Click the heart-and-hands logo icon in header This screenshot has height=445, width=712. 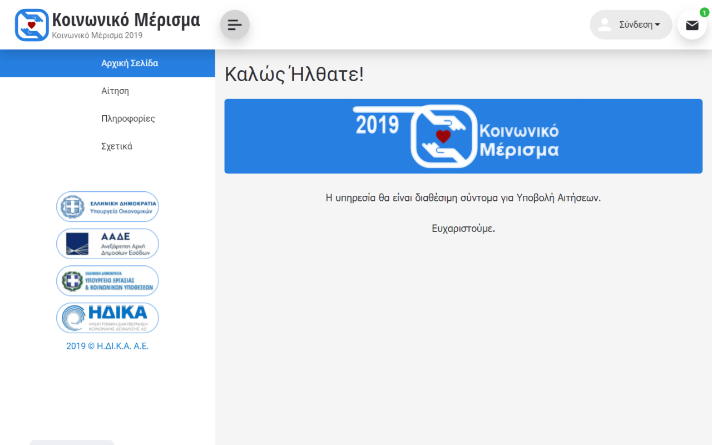(32, 25)
